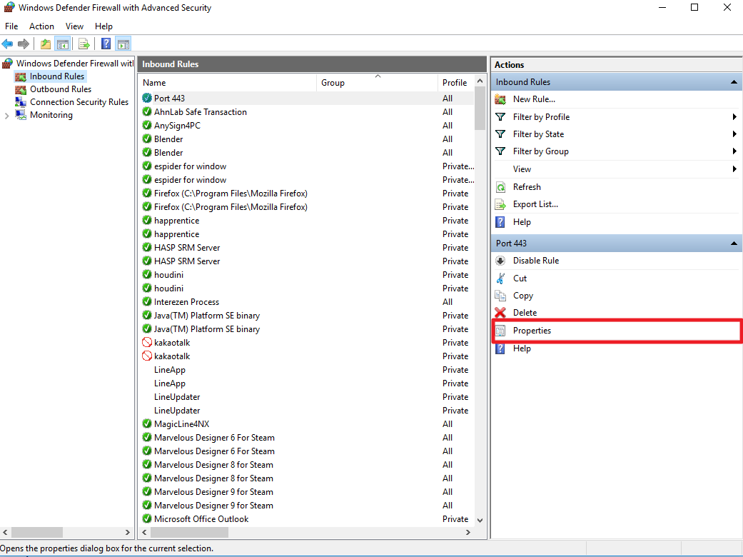743x557 pixels.
Task: Click the Export List toolbar icon
Action: pos(84,44)
